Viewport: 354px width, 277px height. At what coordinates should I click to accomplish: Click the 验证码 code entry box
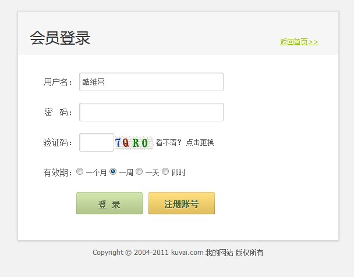[x=97, y=142]
